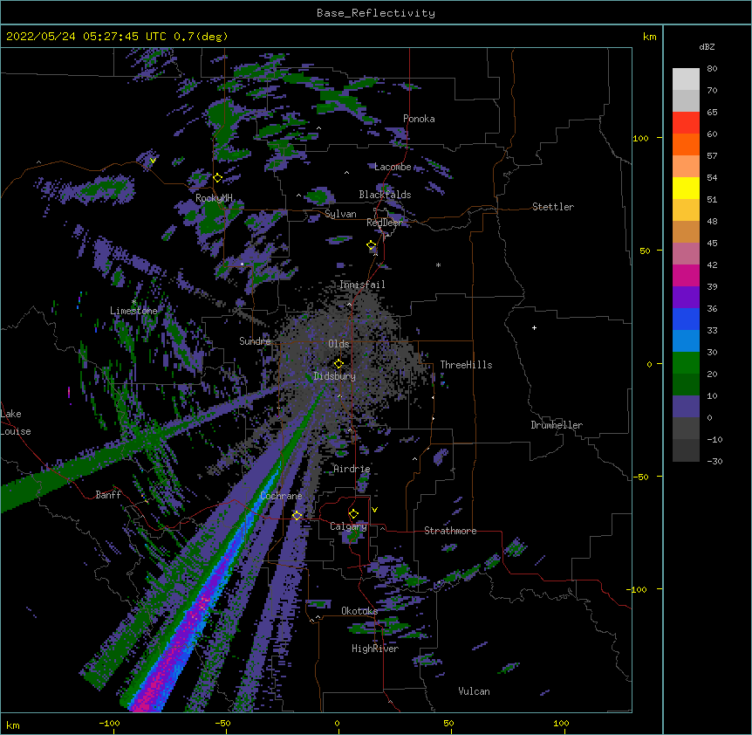Image resolution: width=752 pixels, height=735 pixels.
Task: Click the Limestone label on map
Action: pos(133,311)
